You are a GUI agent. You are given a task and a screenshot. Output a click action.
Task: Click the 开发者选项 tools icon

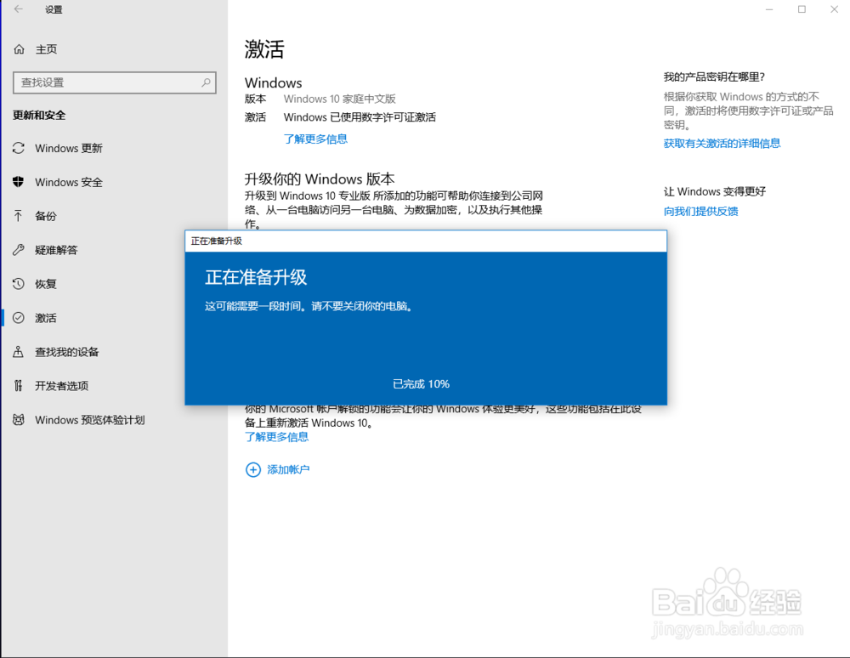[x=19, y=385]
